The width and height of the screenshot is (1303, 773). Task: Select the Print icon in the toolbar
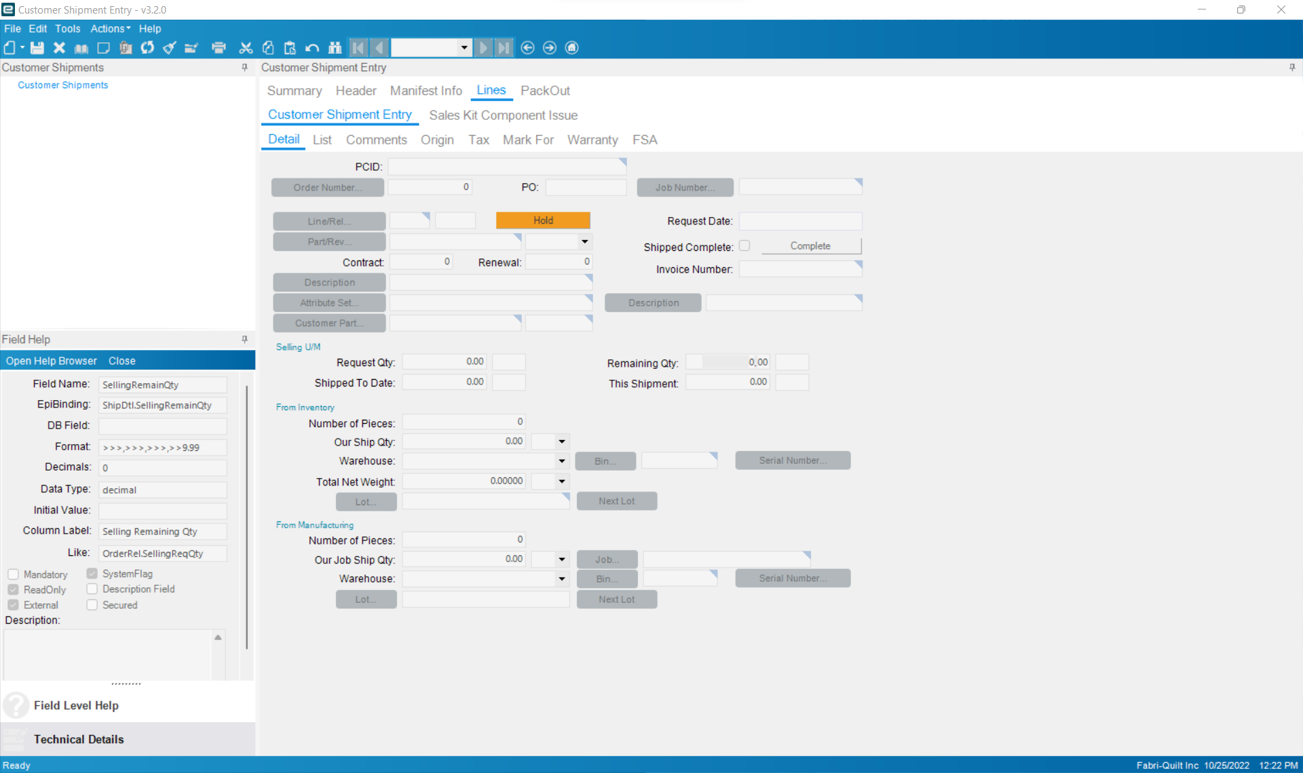[219, 47]
